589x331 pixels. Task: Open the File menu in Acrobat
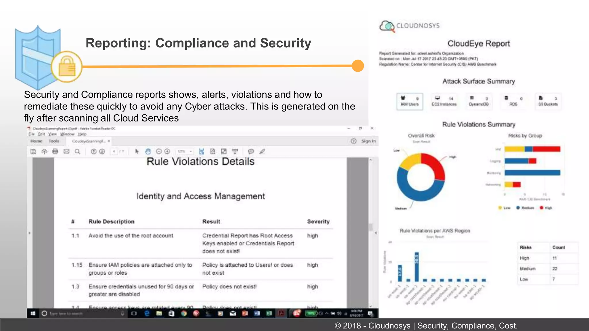tap(31, 134)
